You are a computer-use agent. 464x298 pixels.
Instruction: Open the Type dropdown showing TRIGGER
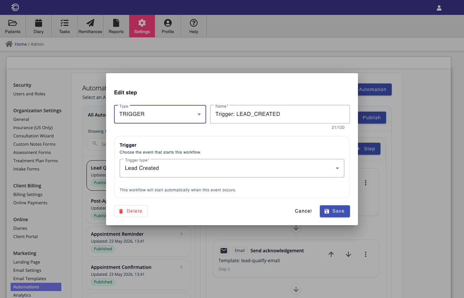160,114
